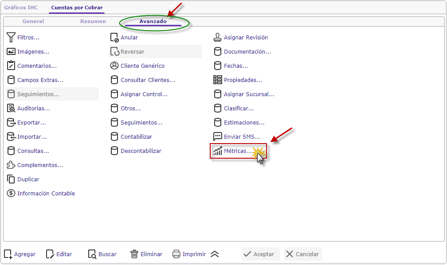Screen dimensions: 447x265
Task: Open Auditorias magnifier document icon
Action: click(11, 108)
